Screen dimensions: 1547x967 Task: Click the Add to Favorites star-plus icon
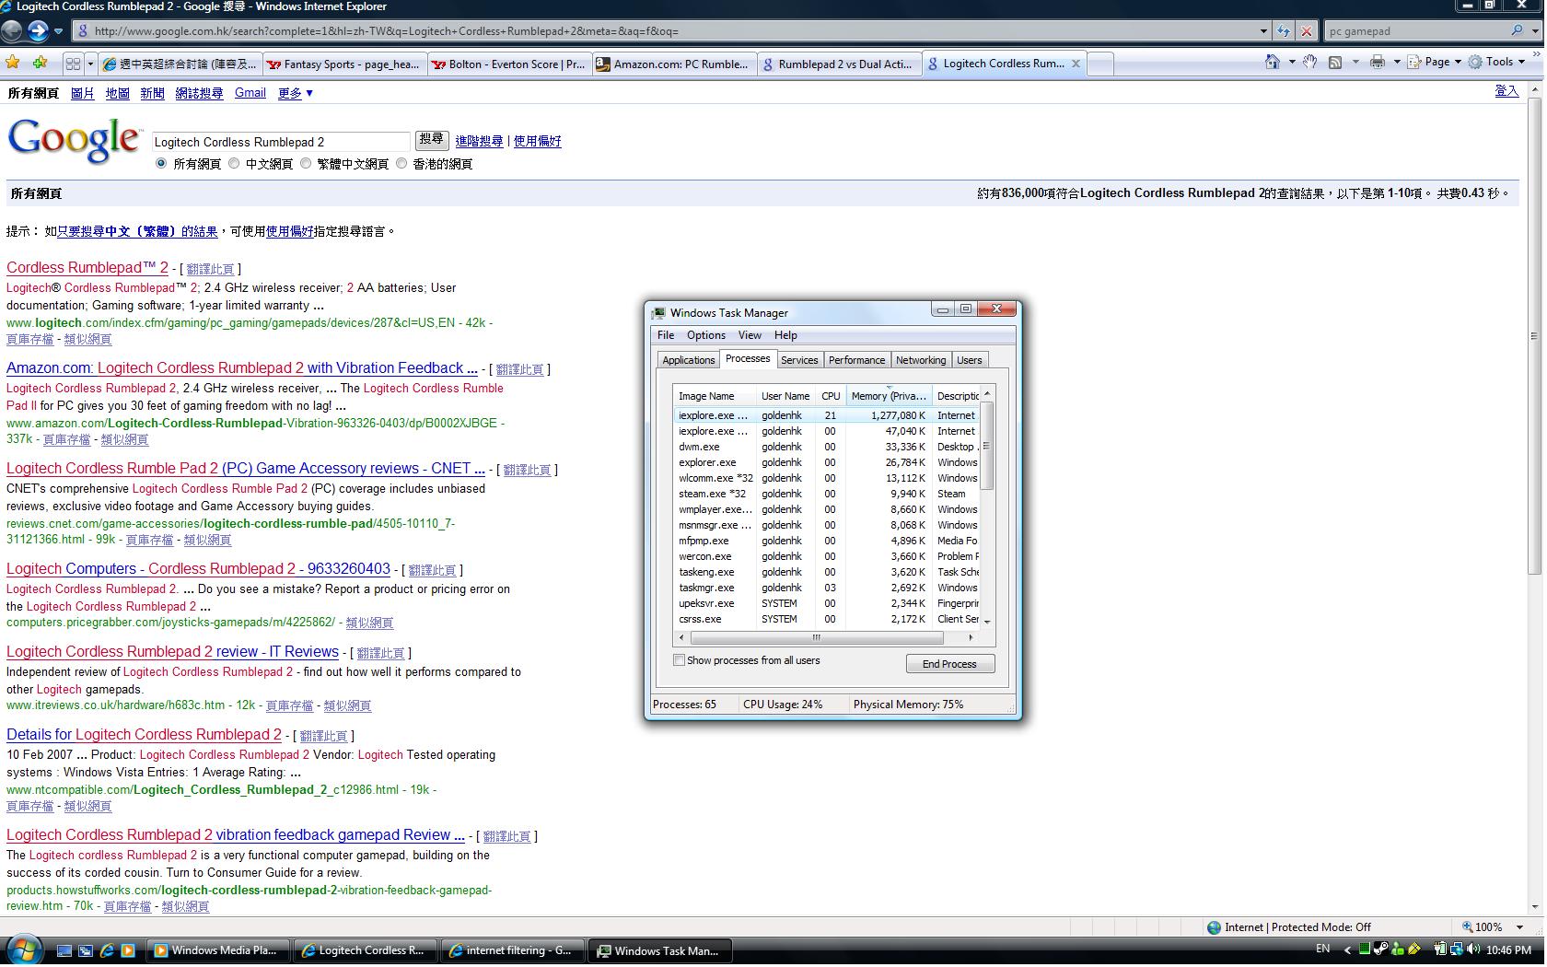[x=40, y=63]
